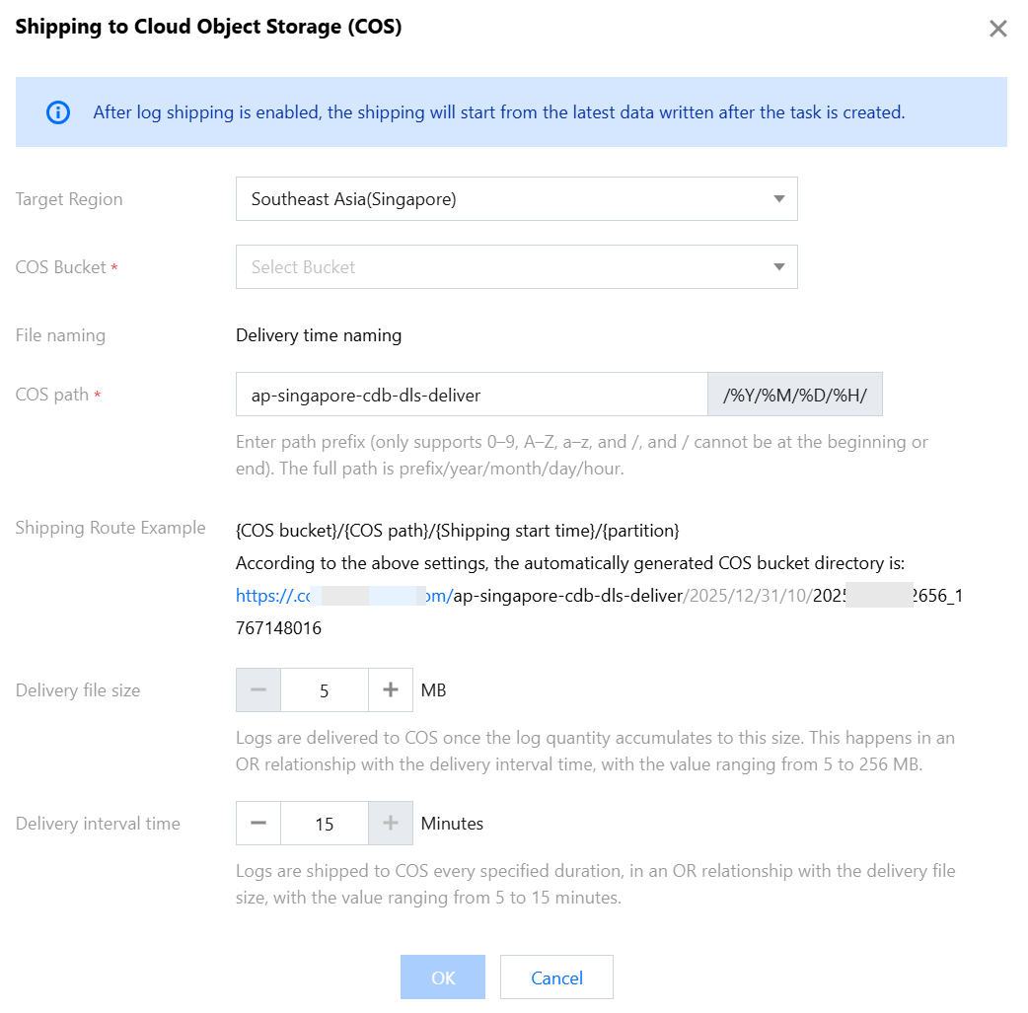Increase the delivery interval time
The image size is (1028, 1013).
[391, 824]
